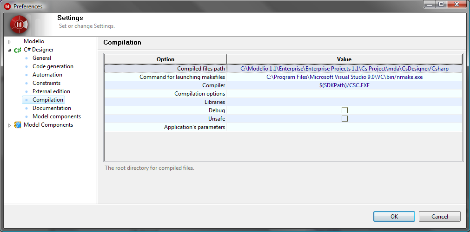Edit the nmake.exe makefile command value

pos(344,77)
